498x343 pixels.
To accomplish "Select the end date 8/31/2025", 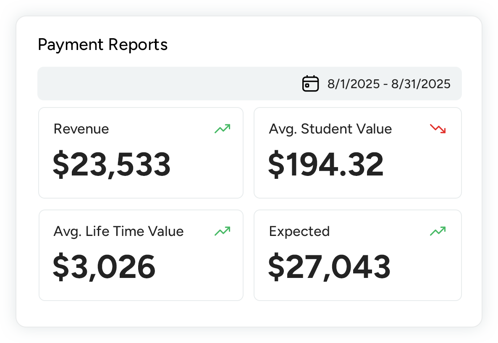I will (x=421, y=84).
